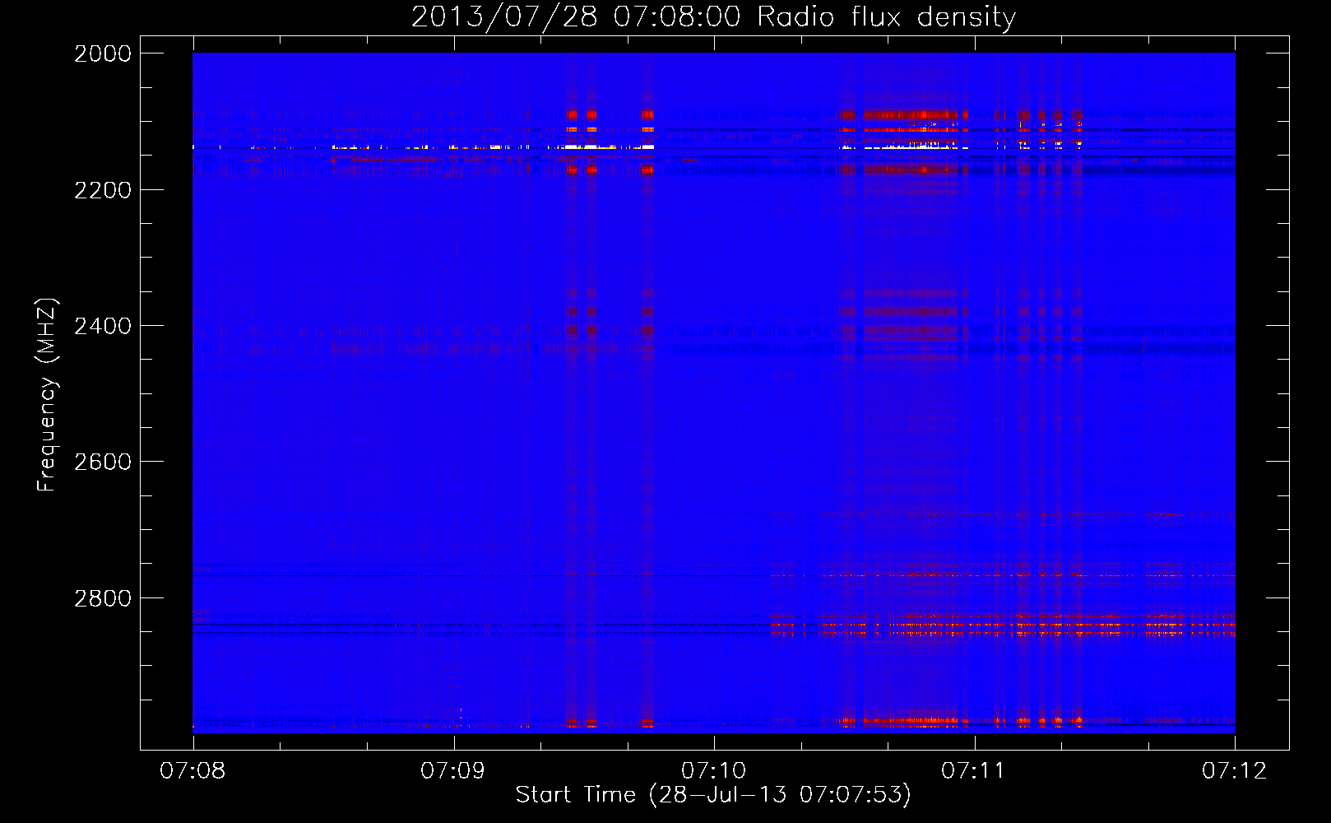The width and height of the screenshot is (1331, 823).
Task: Click the plot title "2013/07/28 07:08:00 Radio flux density"
Action: click(713, 17)
